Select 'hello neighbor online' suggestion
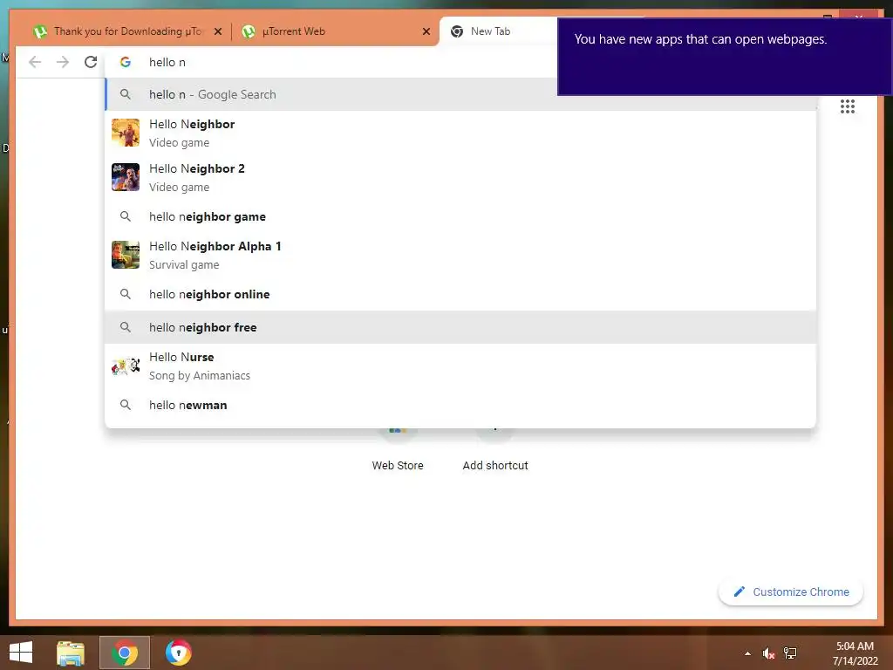 pyautogui.click(x=460, y=294)
